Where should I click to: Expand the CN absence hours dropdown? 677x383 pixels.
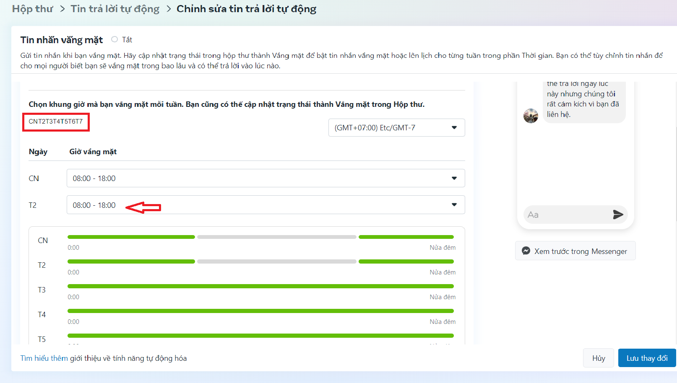pos(265,179)
